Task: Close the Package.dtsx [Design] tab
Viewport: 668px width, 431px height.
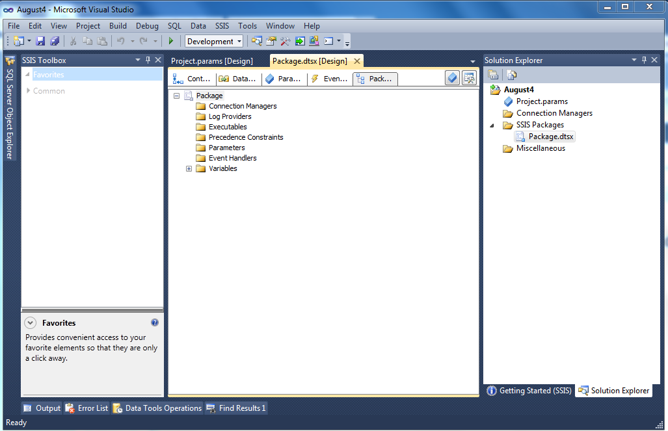Action: coord(357,61)
